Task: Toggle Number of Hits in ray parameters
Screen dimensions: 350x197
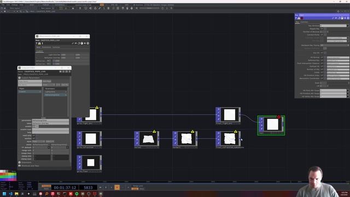Action: tap(323, 69)
